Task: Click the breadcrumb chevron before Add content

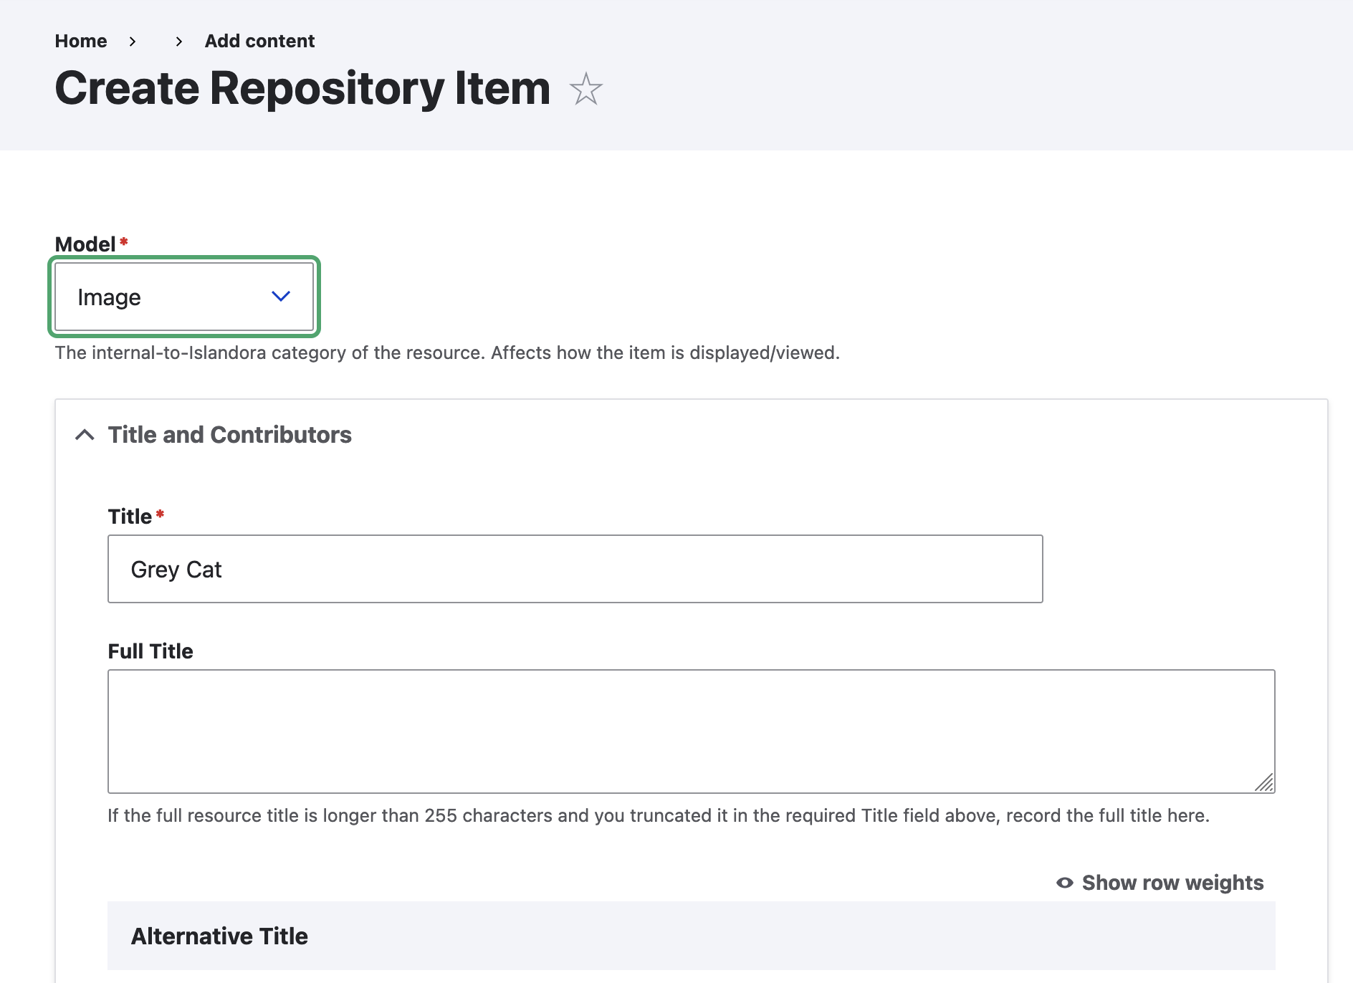Action: tap(179, 42)
